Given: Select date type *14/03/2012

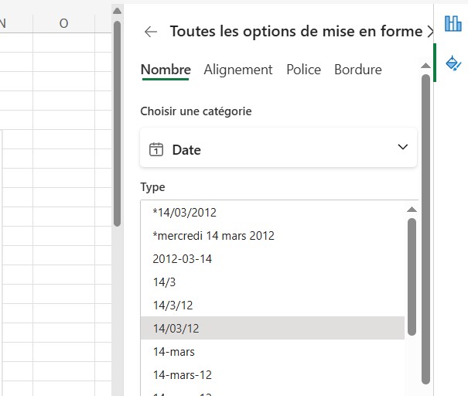Looking at the screenshot, I should pyautogui.click(x=272, y=213).
